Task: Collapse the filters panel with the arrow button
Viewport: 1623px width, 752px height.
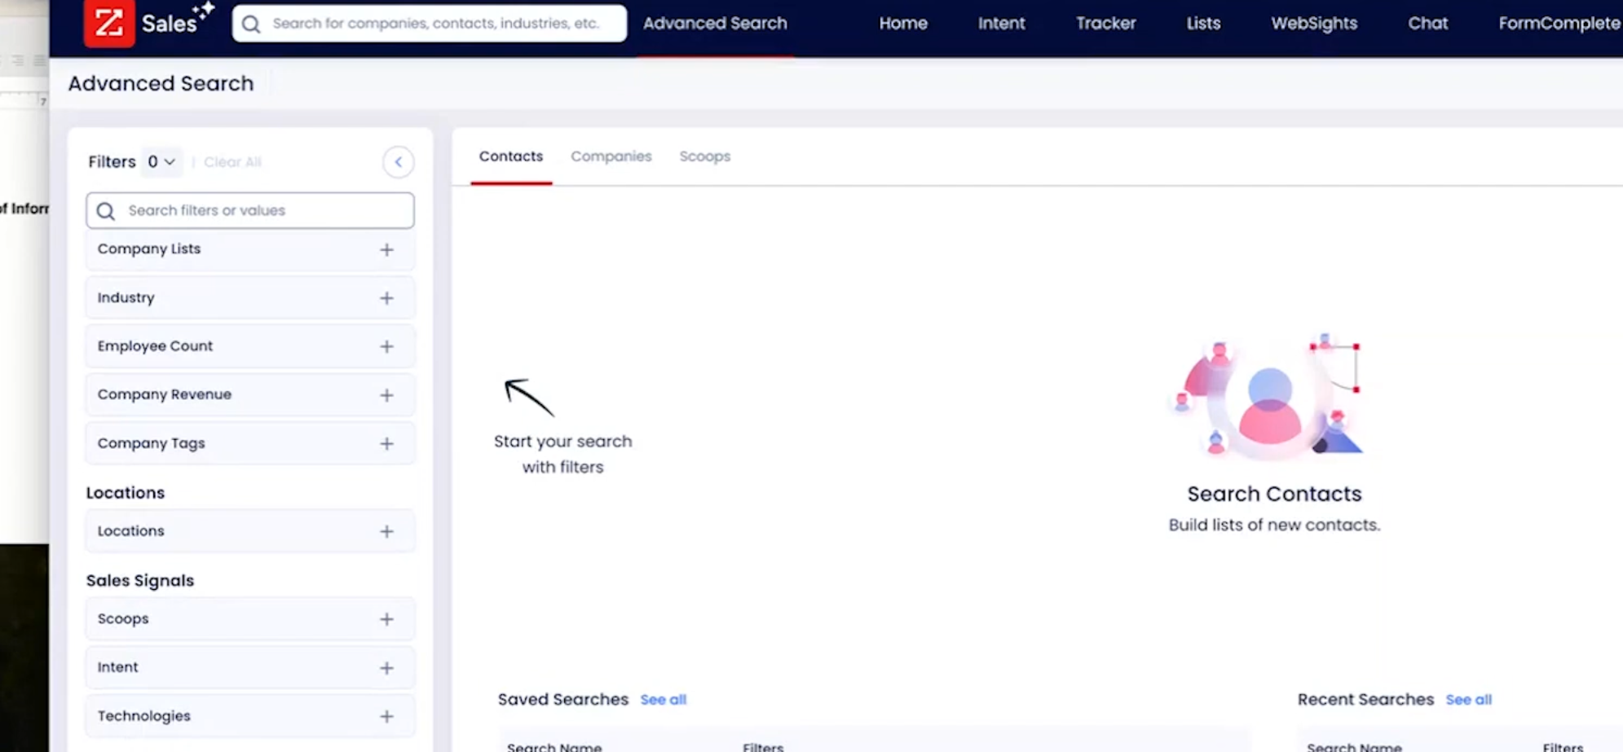Action: 399,162
